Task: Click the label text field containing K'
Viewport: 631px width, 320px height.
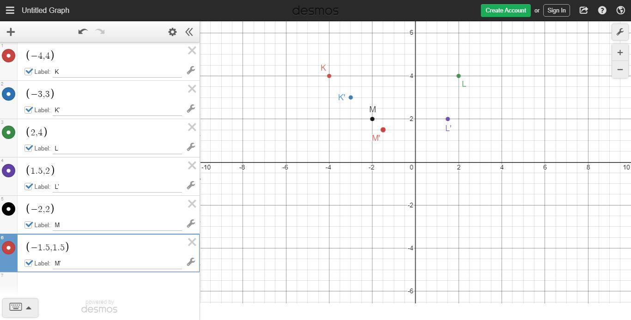Action: 117,110
